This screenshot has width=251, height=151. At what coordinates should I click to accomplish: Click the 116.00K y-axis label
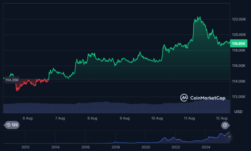pos(240,66)
